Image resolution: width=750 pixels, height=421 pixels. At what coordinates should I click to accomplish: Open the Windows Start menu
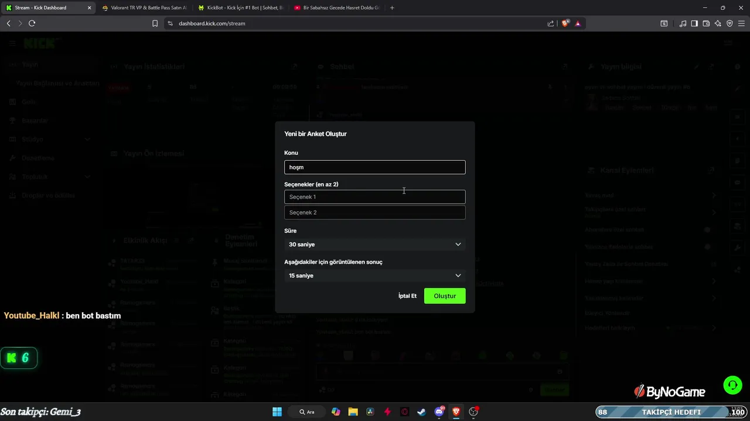[x=277, y=412]
